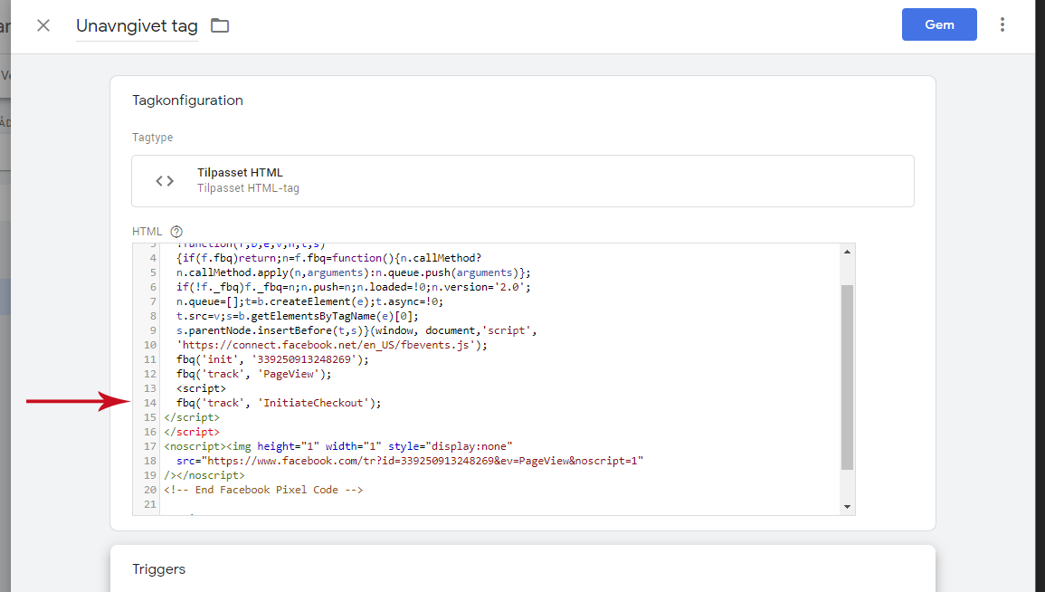Click the code brackets icon for Tilpasset HTML

(165, 181)
